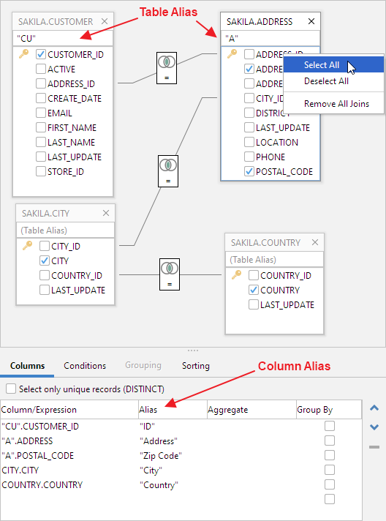Click the join icon between CUSTOMER and ADDRESS
Viewport: 386px width, 521px height.
[167, 68]
